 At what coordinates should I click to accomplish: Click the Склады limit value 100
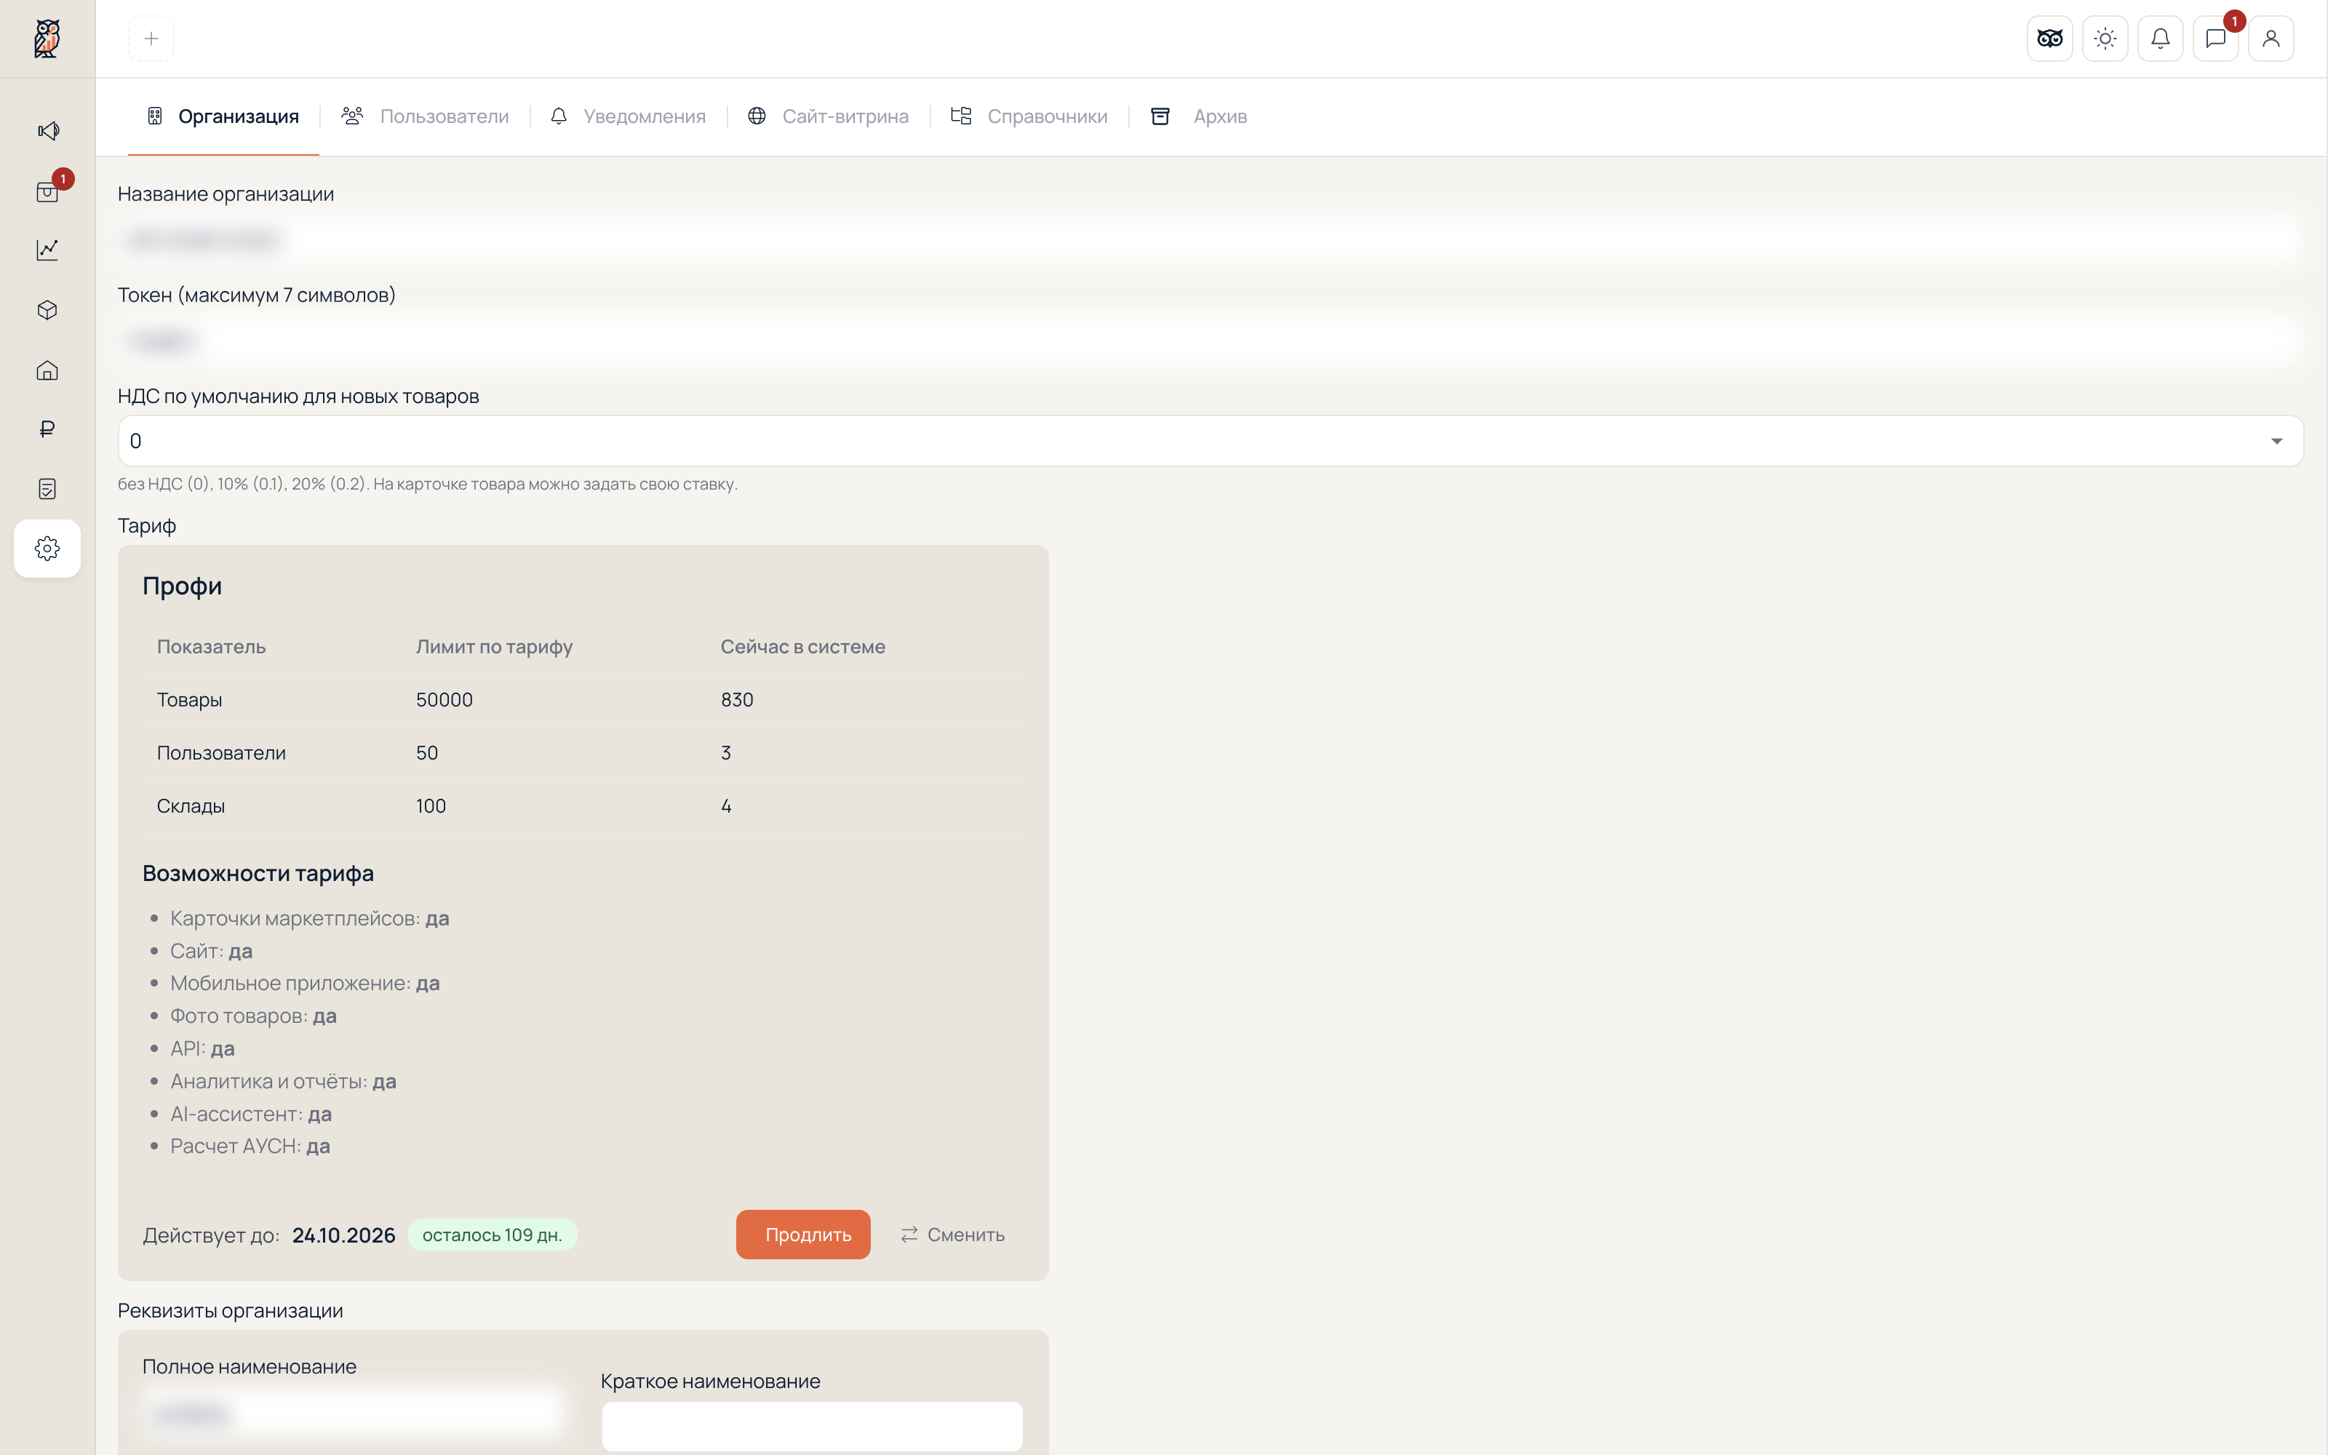(x=431, y=806)
